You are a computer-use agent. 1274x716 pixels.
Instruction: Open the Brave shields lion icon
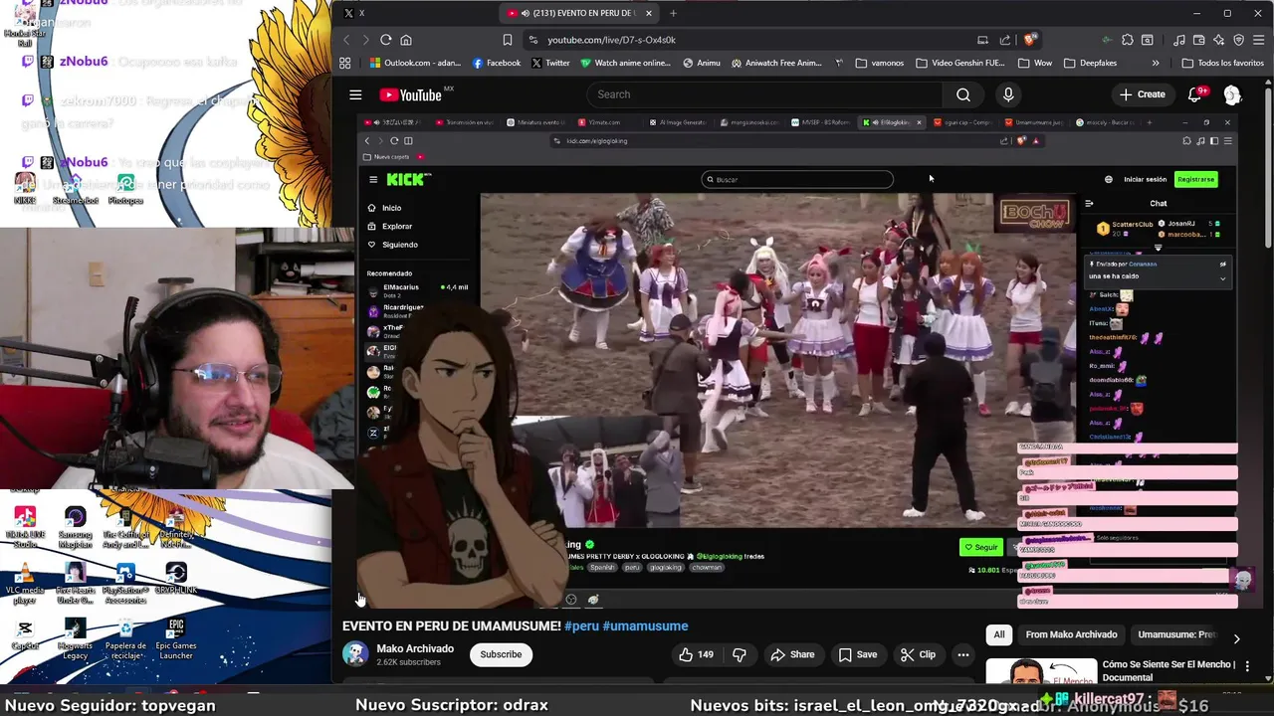click(1030, 40)
